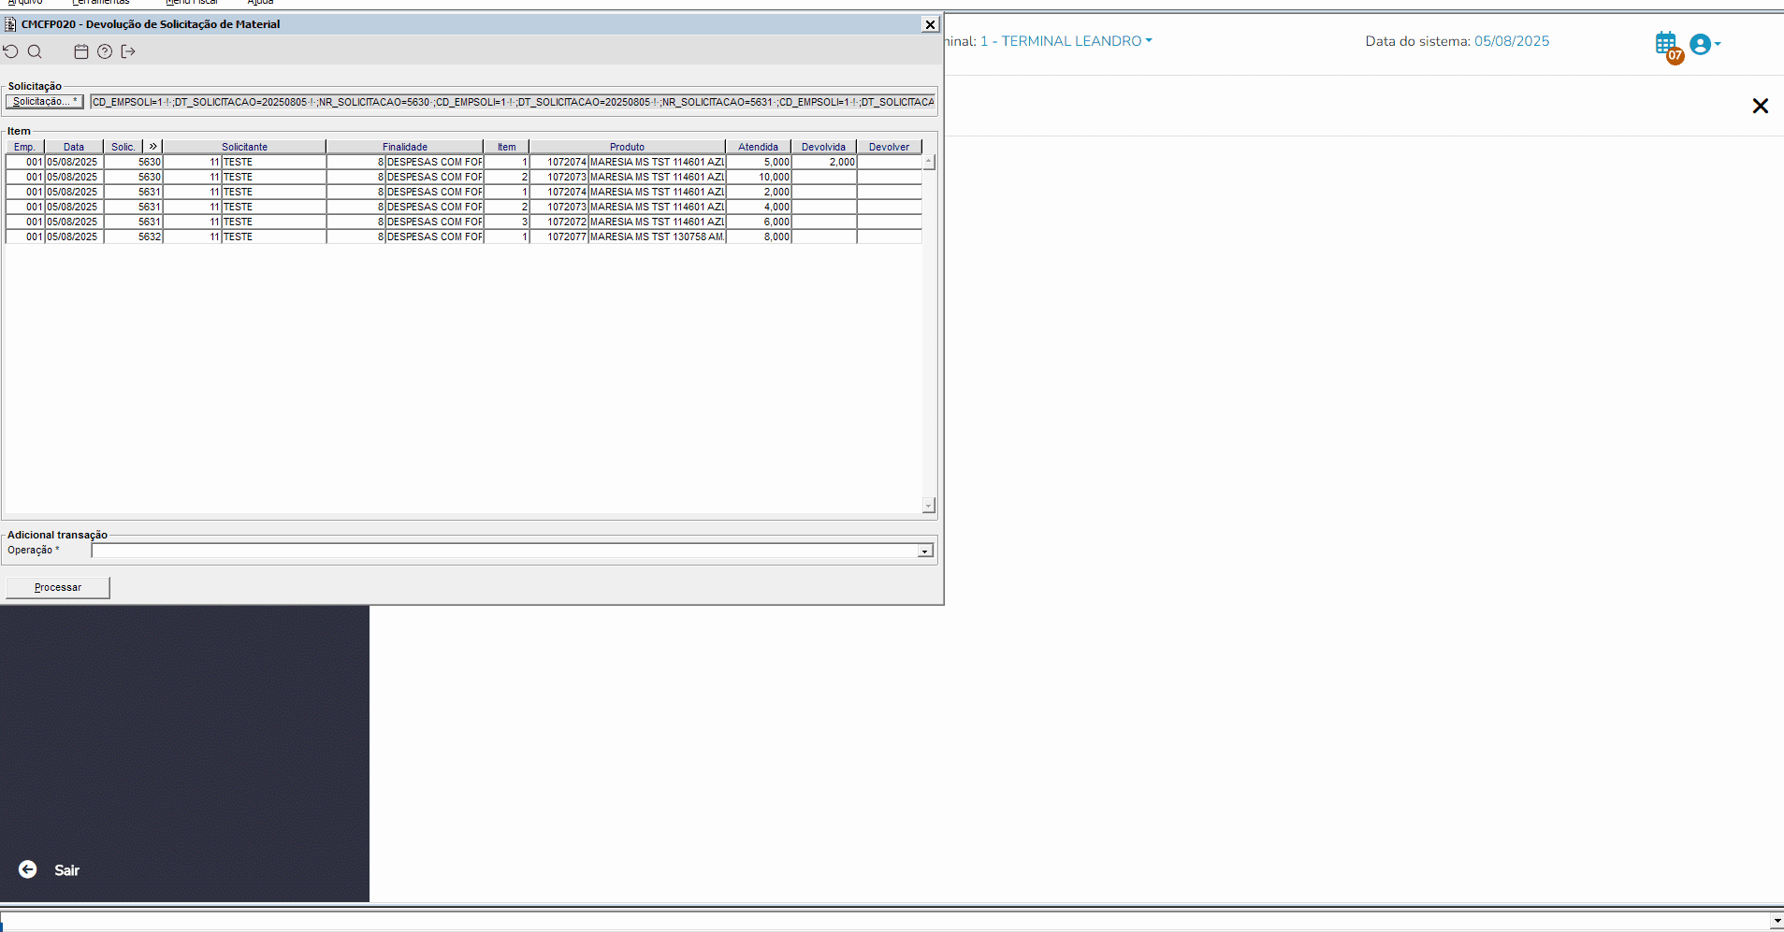This screenshot has height=932, width=1784.
Task: Click the Solicitação... lookup button
Action: tap(45, 102)
